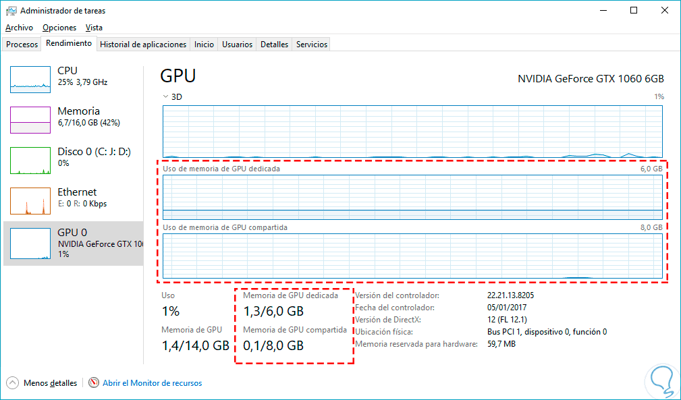Open the 3D graph dropdown chevron
The image size is (681, 400).
click(x=166, y=96)
